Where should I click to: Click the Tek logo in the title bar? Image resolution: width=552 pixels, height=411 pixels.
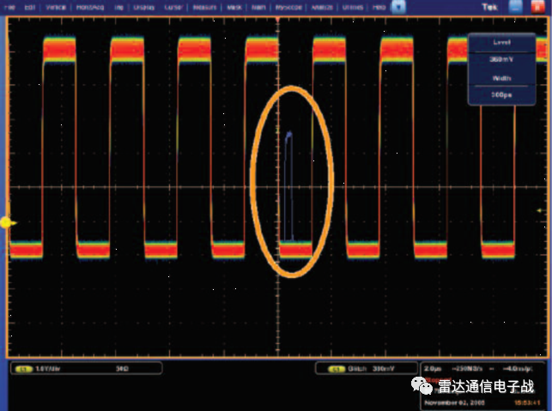click(489, 7)
